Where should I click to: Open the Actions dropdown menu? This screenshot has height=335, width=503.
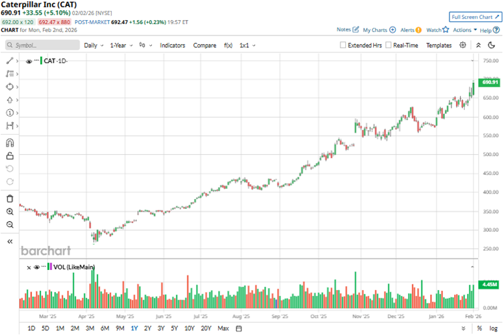[x=465, y=30]
